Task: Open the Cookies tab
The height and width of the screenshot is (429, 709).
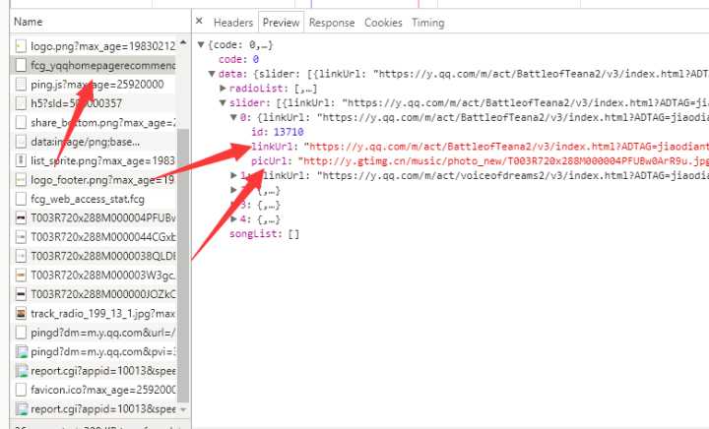Action: pyautogui.click(x=383, y=23)
